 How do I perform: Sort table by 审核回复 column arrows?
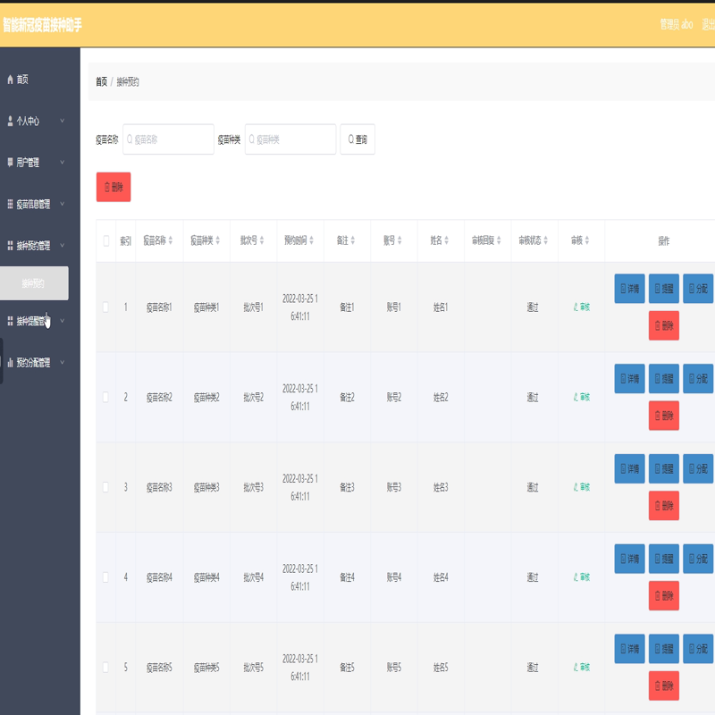[x=499, y=240]
